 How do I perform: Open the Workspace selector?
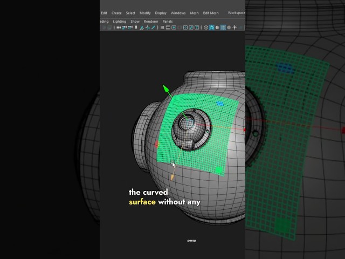coord(236,13)
